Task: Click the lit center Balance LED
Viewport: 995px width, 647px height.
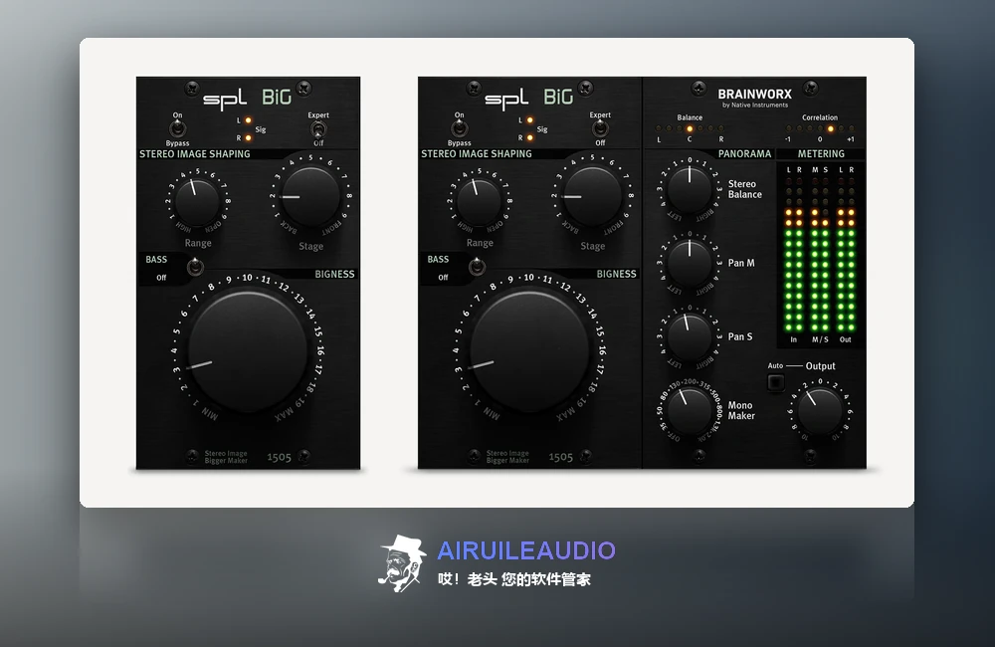Action: point(690,128)
